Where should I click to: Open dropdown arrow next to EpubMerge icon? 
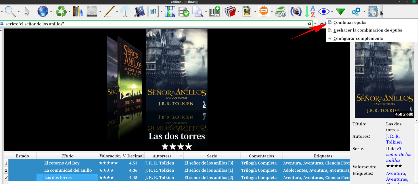tap(381, 12)
